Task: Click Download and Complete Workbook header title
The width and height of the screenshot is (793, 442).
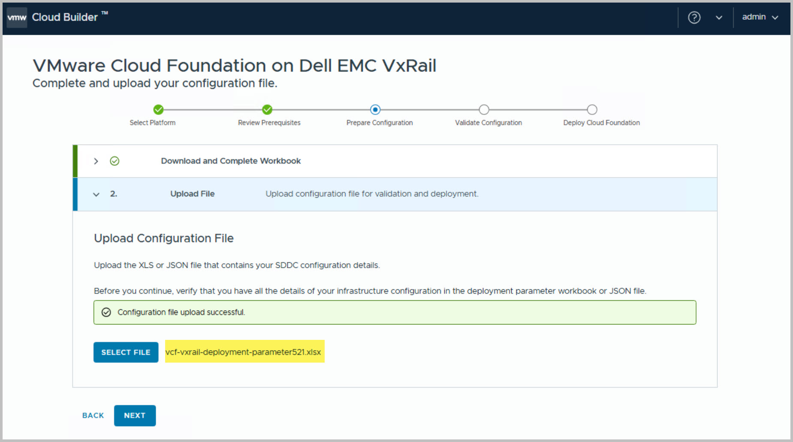Action: 231,161
